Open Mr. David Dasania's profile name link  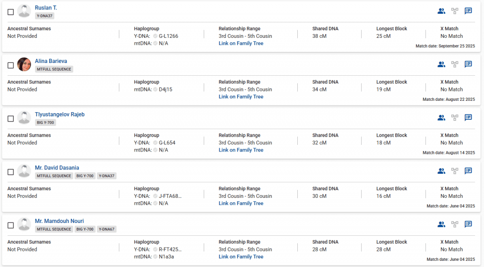(x=57, y=168)
